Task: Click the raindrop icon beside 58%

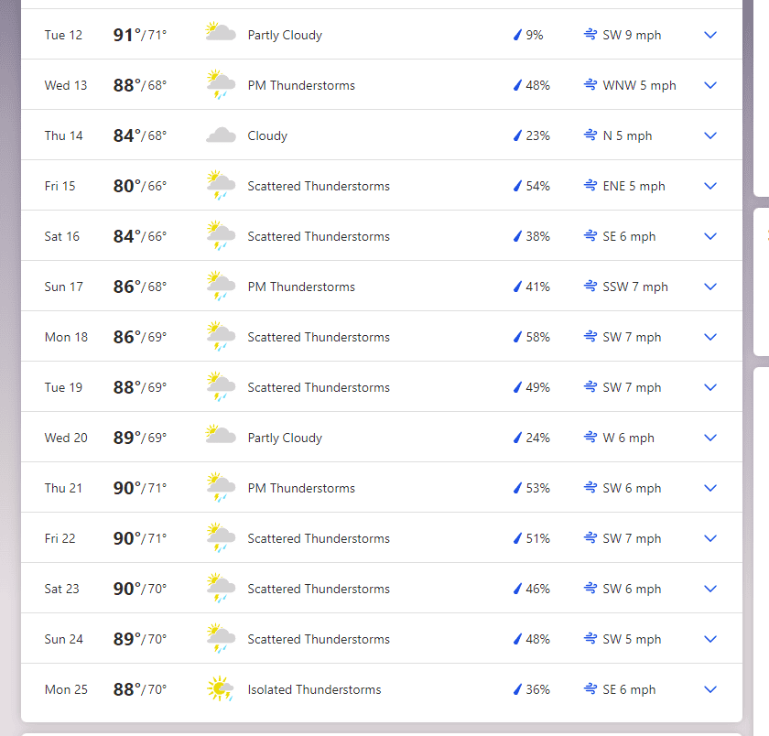Action: [517, 337]
